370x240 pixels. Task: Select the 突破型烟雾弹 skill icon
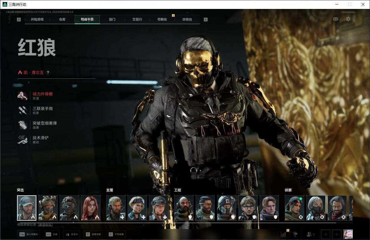tap(23, 125)
